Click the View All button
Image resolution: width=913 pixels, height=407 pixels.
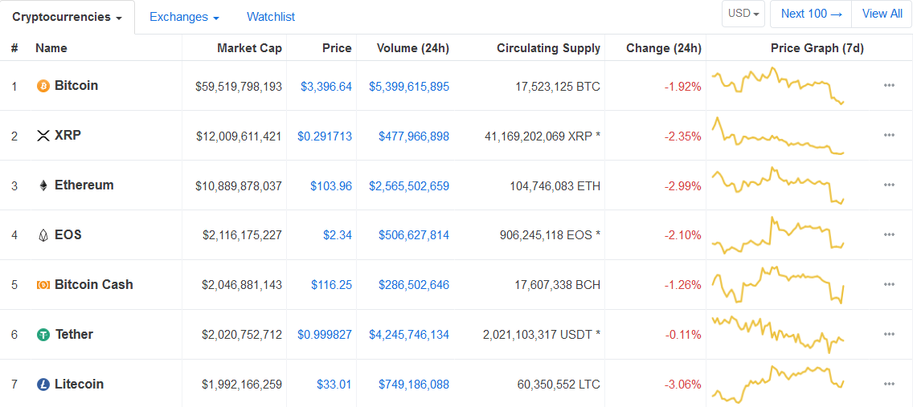882,14
